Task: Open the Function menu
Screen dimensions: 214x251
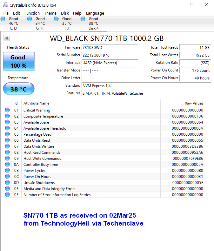Action: point(32,13)
